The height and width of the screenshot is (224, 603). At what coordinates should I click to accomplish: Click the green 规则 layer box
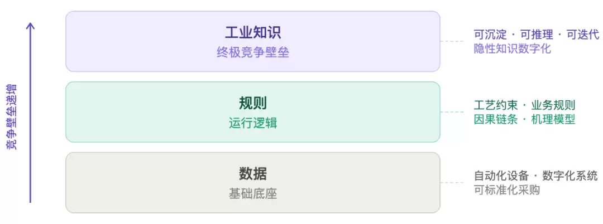[x=253, y=112]
